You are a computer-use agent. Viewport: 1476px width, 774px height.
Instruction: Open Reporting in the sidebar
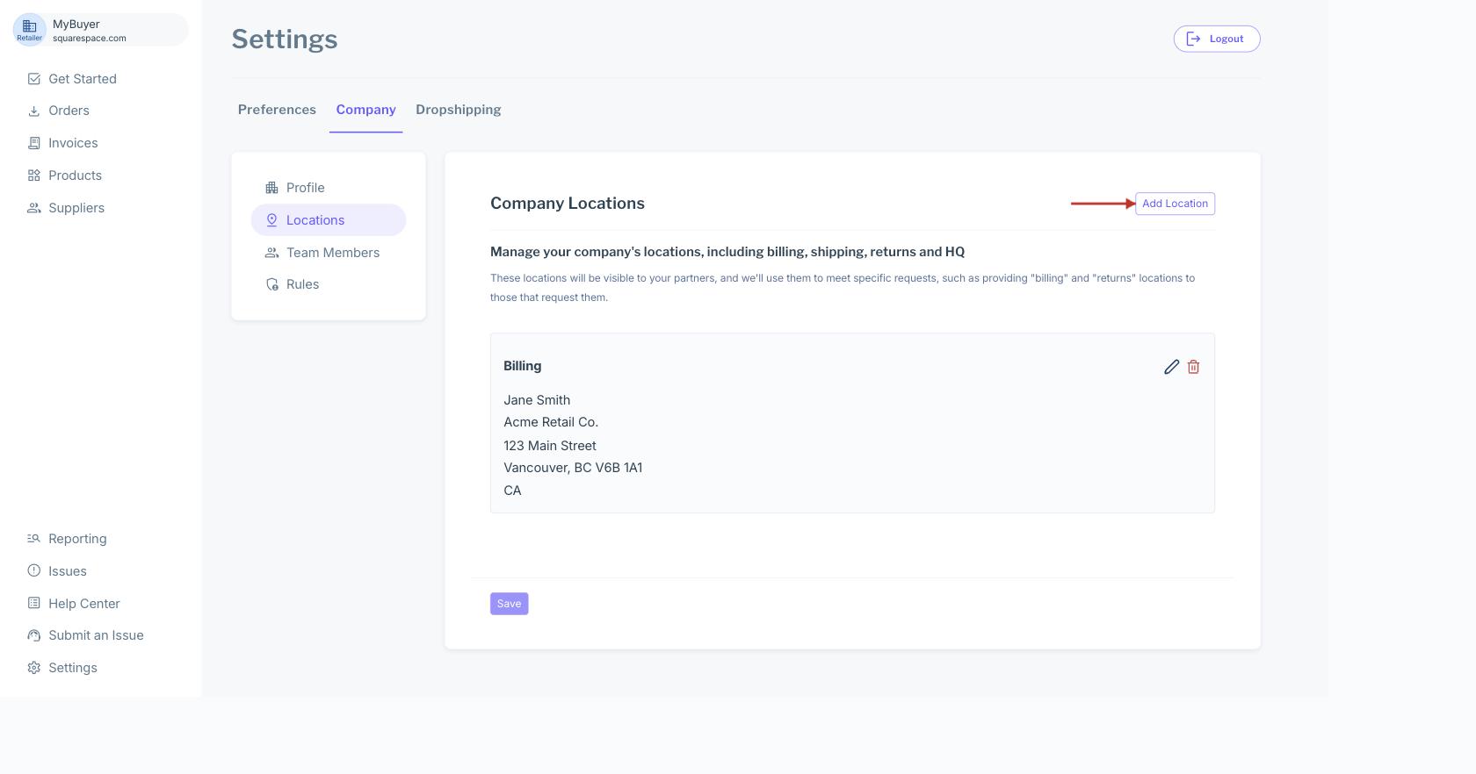point(77,539)
